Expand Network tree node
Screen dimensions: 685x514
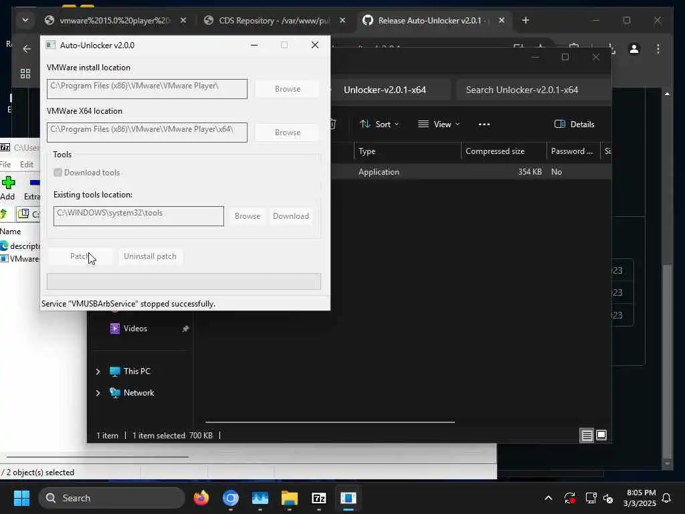[x=98, y=393]
